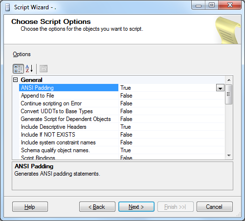This screenshot has height=221, width=245.
Task: Proceed with the Next > button
Action: coord(136,207)
